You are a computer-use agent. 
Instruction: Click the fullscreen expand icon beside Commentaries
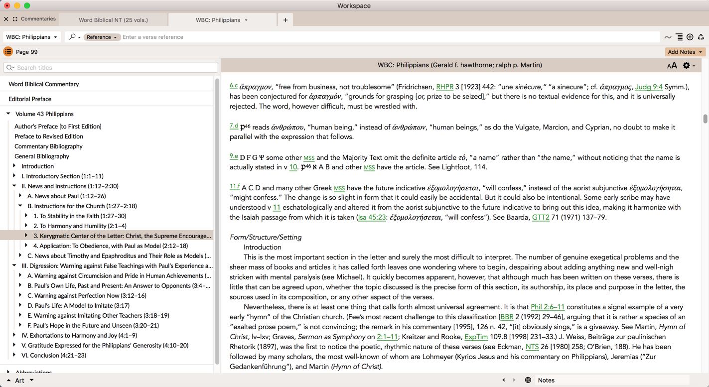[x=15, y=19]
